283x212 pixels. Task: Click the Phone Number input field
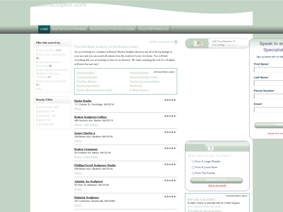pyautogui.click(x=268, y=96)
